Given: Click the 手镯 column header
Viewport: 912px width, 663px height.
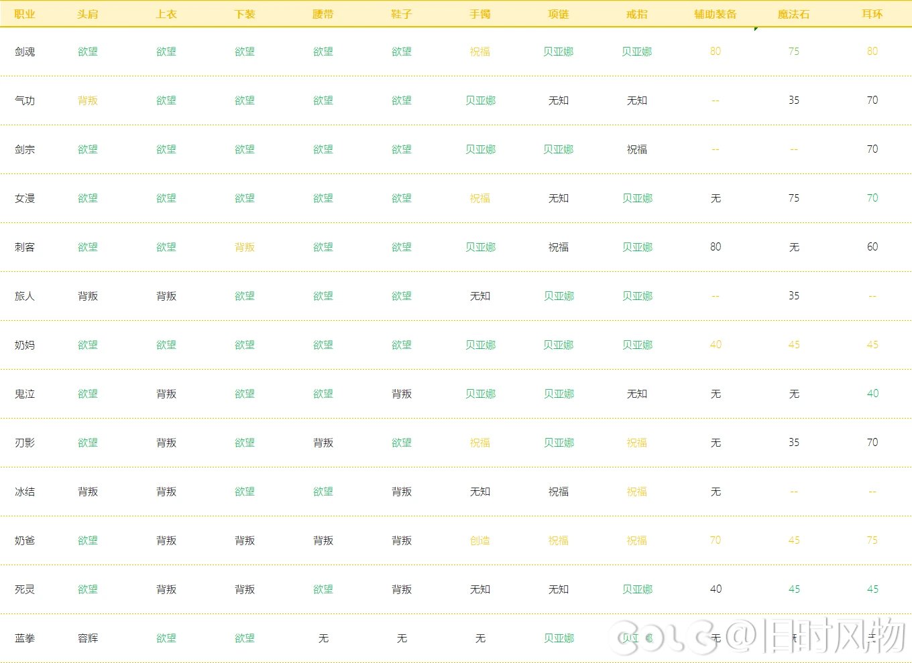Looking at the screenshot, I should pyautogui.click(x=479, y=14).
